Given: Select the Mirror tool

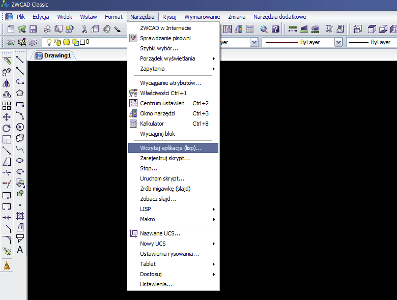Looking at the screenshot, I should (7, 83).
